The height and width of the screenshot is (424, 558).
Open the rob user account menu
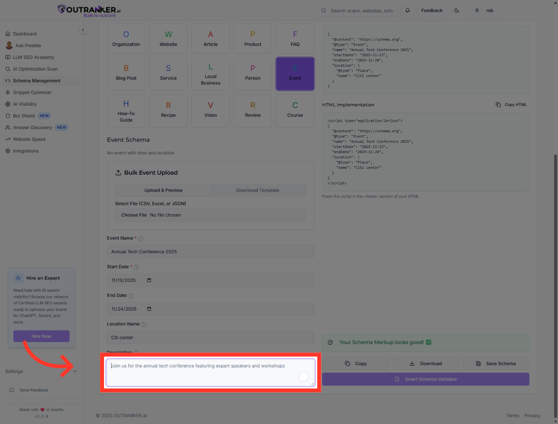[x=483, y=11]
